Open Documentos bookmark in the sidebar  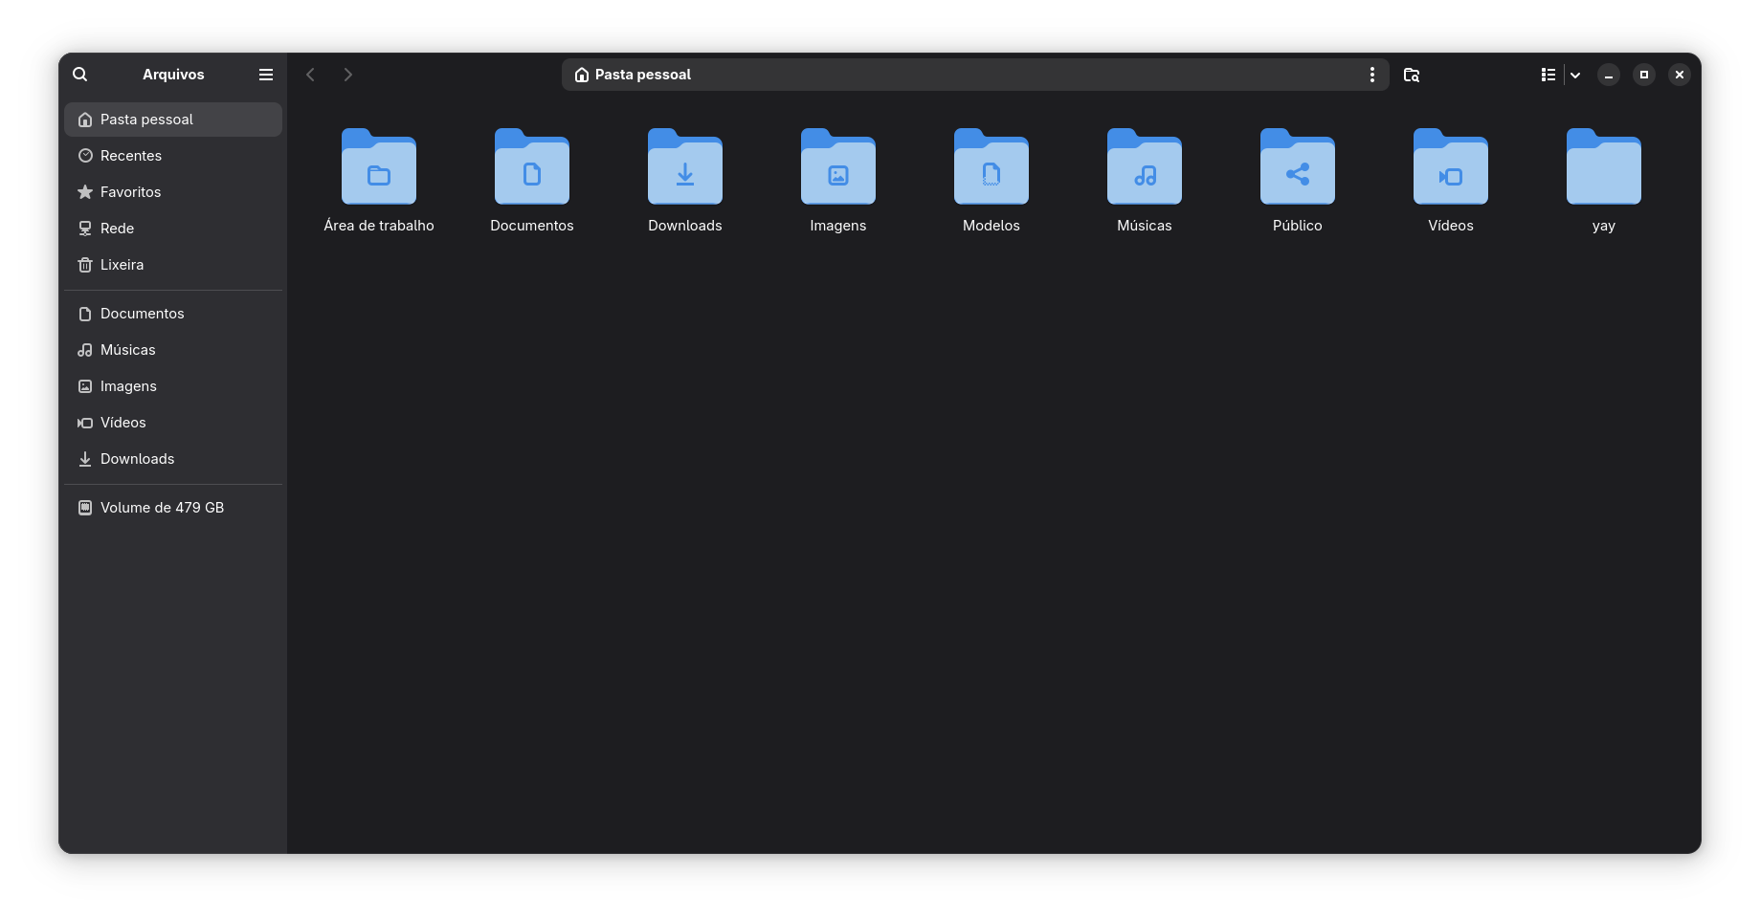(173, 314)
